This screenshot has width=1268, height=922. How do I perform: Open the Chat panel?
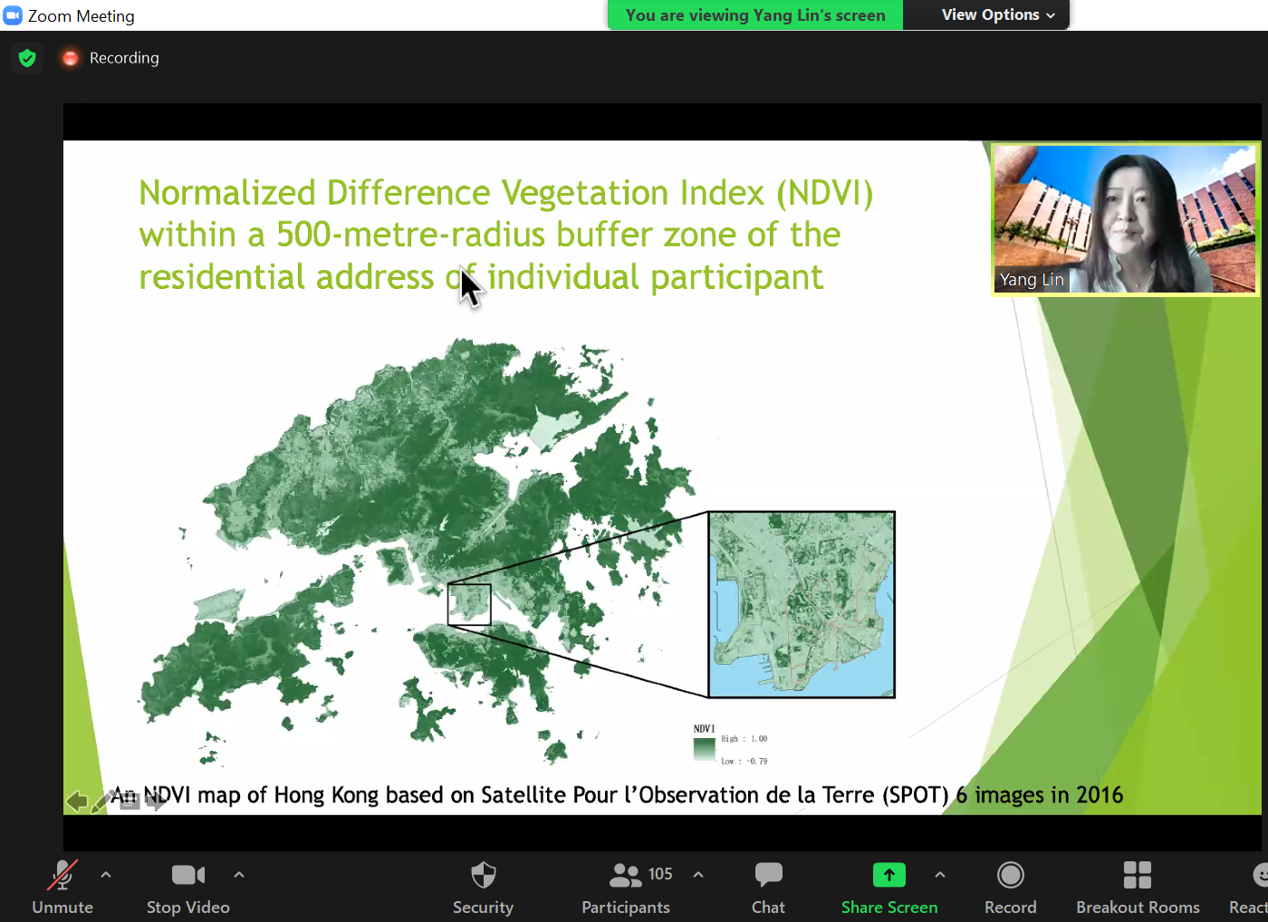[x=768, y=887]
